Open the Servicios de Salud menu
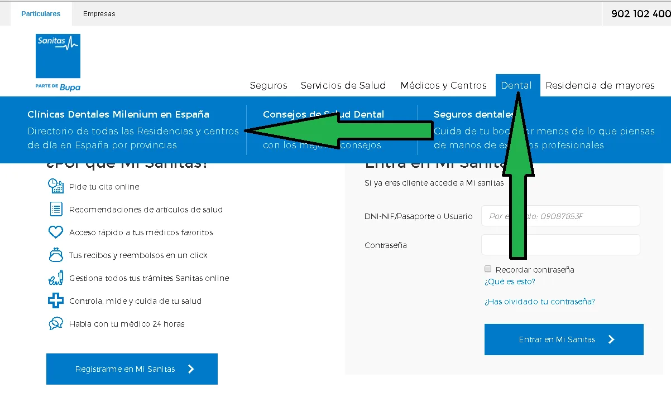 (x=343, y=85)
